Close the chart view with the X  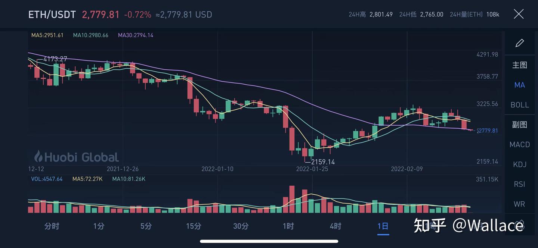(x=519, y=14)
